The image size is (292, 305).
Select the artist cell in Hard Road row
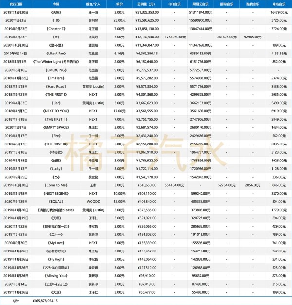pyautogui.click(x=93, y=87)
